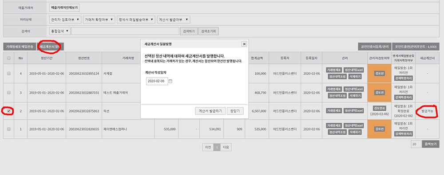This screenshot has width=444, height=175.
Task: Click 정산내역Excel in 제이엔에스컴퍼니 row
Action: tap(354, 125)
